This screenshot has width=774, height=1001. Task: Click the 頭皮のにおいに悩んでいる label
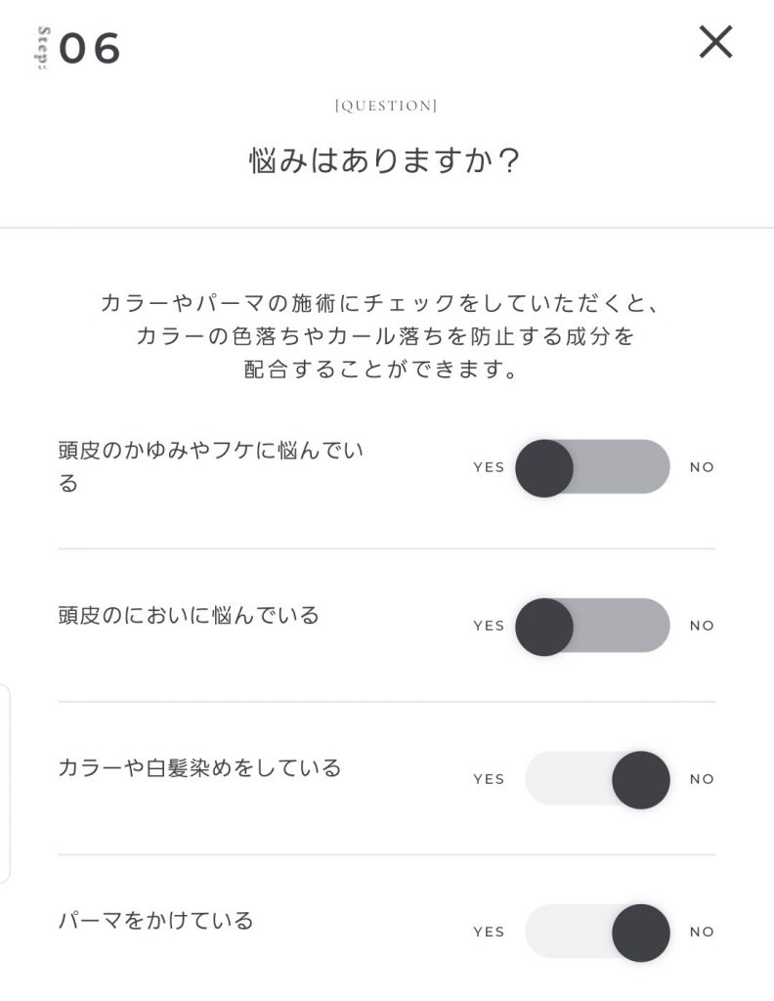click(189, 616)
